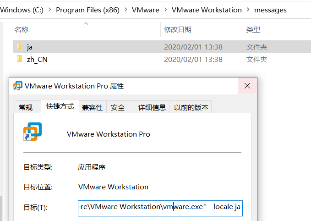Select the ja folder icon

[x=20, y=47]
